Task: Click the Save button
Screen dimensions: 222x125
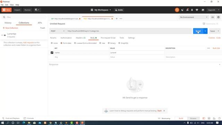Action: pyautogui.click(x=212, y=31)
